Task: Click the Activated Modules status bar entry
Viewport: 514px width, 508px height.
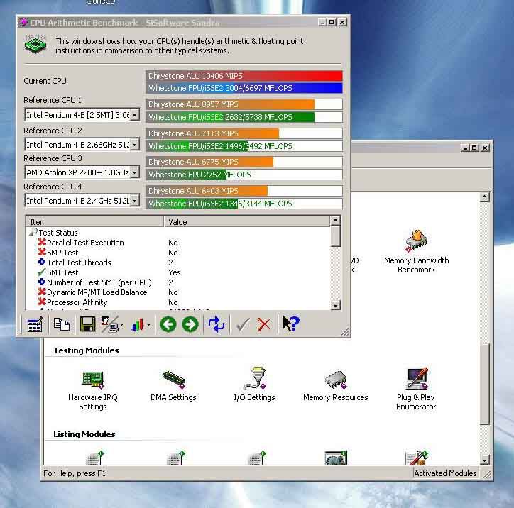Action: tap(445, 473)
